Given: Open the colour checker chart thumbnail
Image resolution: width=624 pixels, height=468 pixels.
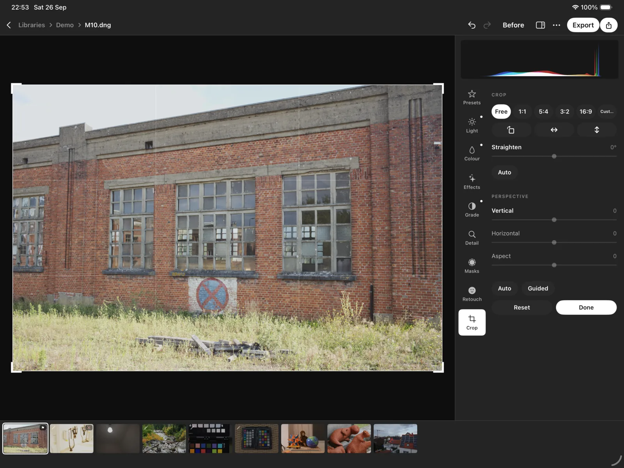Looking at the screenshot, I should coord(256,438).
